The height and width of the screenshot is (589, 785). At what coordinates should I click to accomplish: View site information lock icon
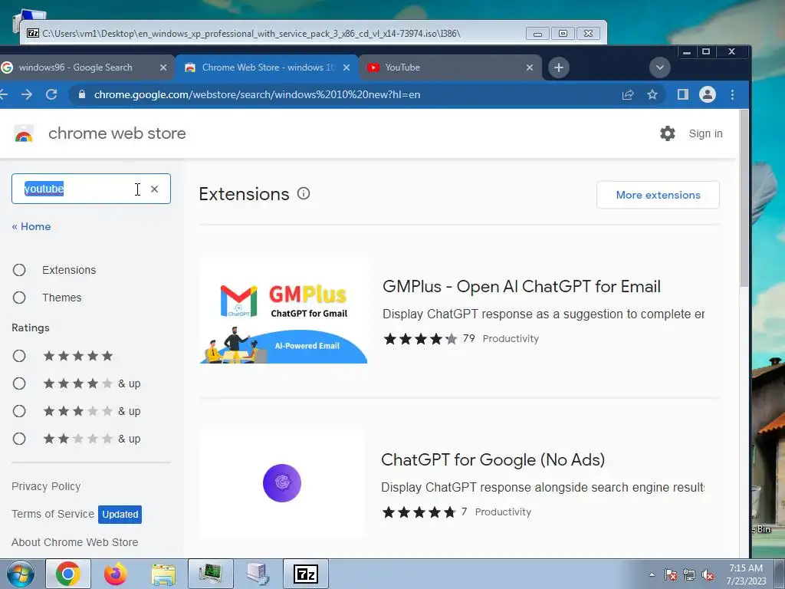tap(82, 94)
